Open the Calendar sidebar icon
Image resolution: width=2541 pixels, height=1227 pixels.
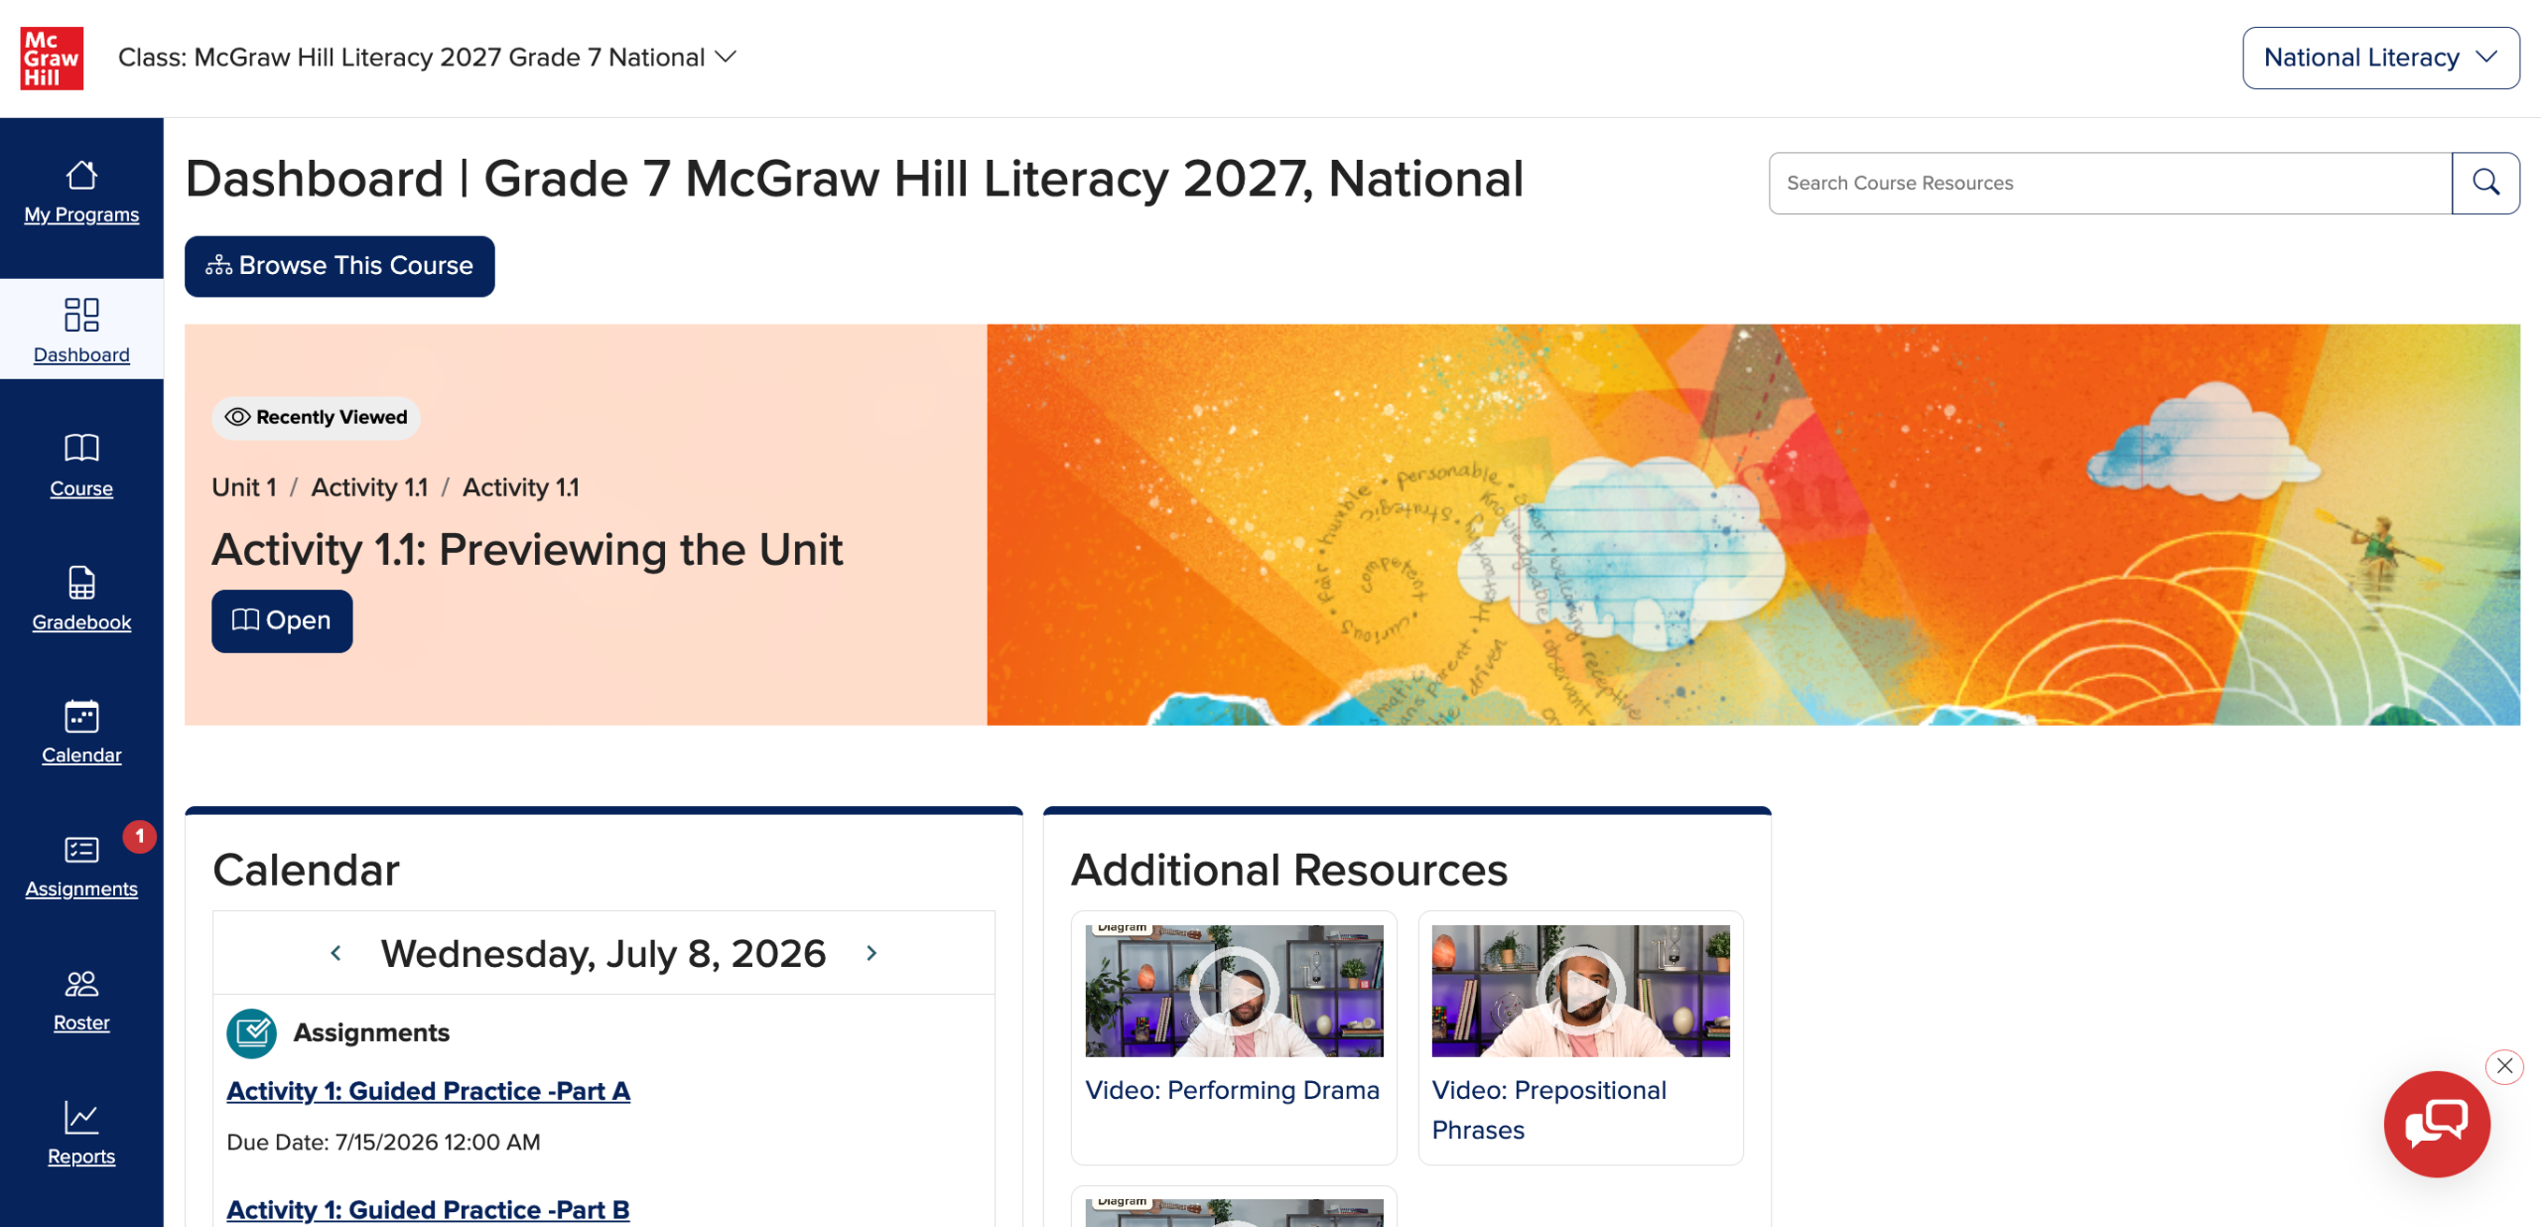(x=81, y=716)
